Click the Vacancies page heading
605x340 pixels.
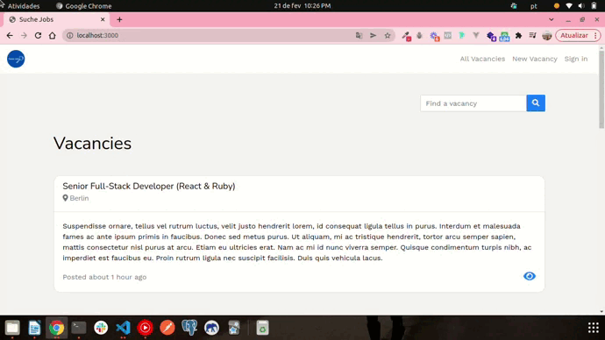[93, 144]
